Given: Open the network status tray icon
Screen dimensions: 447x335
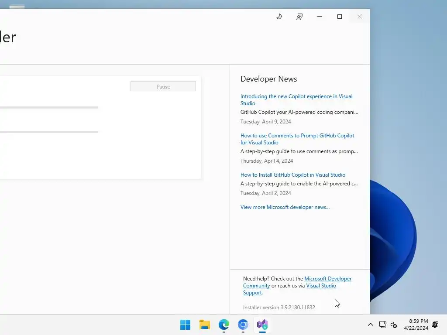Looking at the screenshot, I should pos(382,325).
